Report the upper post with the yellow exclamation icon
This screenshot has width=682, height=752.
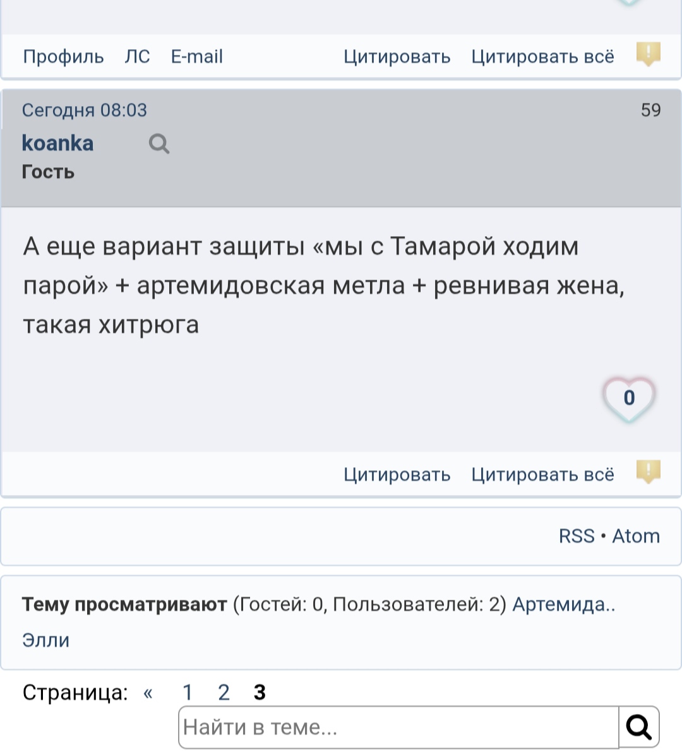pos(649,54)
